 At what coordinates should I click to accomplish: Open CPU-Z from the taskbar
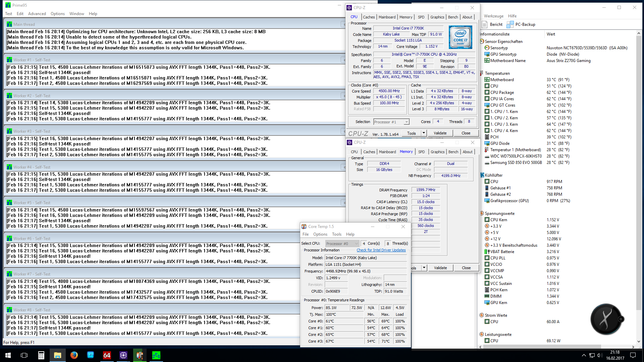(123, 355)
